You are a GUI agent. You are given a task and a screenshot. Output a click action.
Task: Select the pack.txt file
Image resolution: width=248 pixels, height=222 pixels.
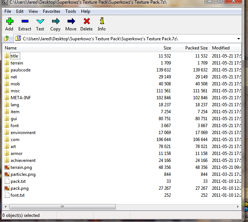tap(18, 181)
